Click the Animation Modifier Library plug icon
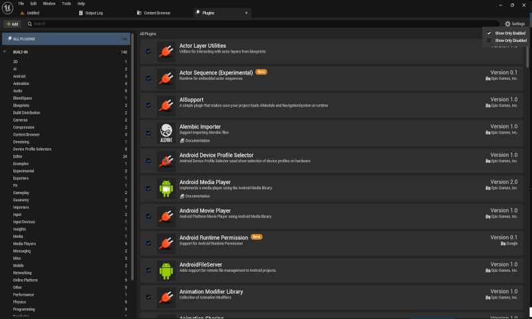 pyautogui.click(x=166, y=297)
